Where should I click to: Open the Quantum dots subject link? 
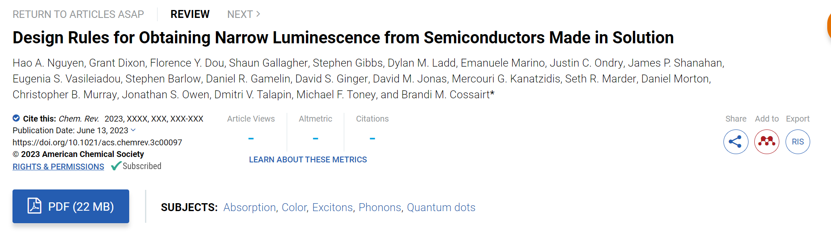click(441, 207)
